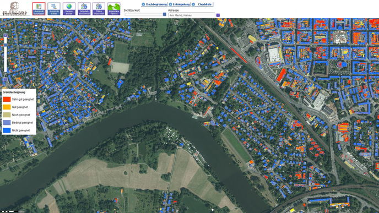The image size is (379, 213).
Task: Click the address search submit button
Action: click(218, 15)
